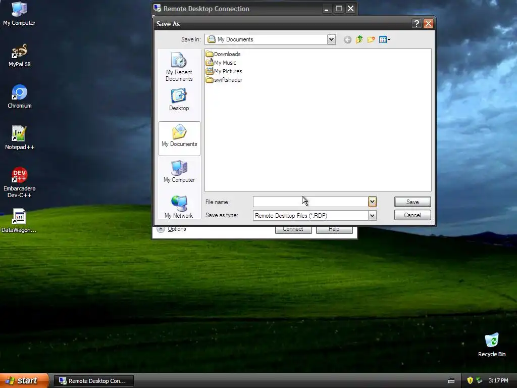This screenshot has width=517, height=388.
Task: Click the help question mark button
Action: (417, 24)
